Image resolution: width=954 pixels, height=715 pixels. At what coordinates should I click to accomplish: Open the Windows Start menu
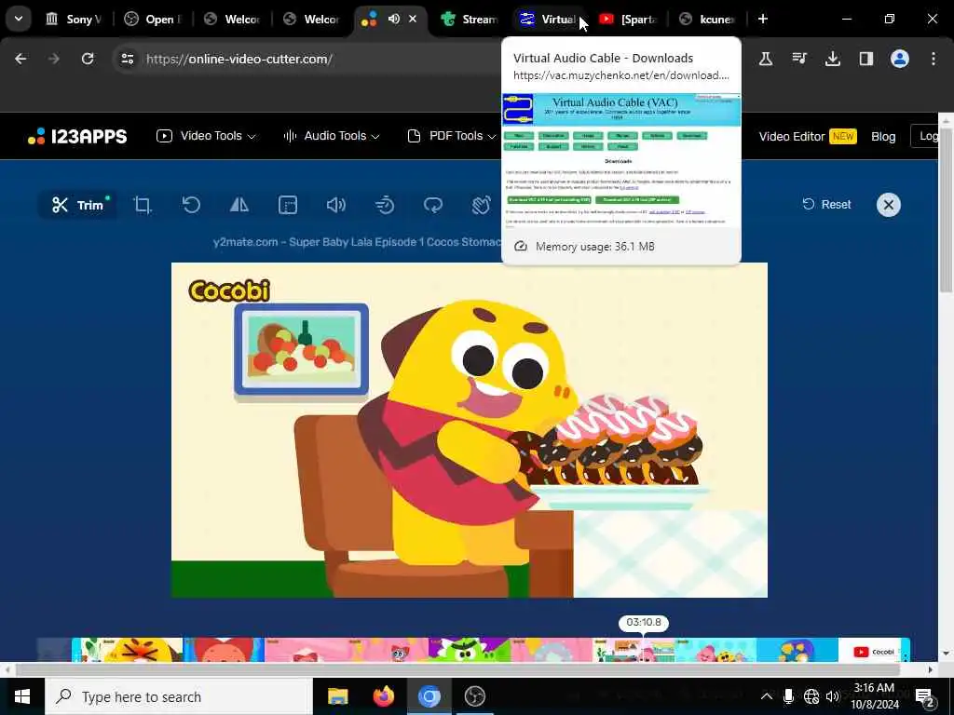(22, 696)
